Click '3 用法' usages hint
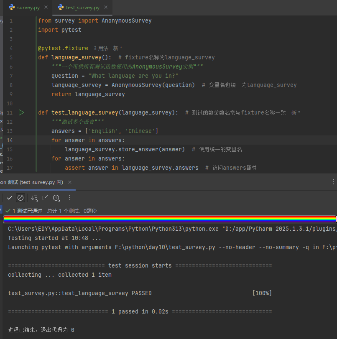 [101, 48]
